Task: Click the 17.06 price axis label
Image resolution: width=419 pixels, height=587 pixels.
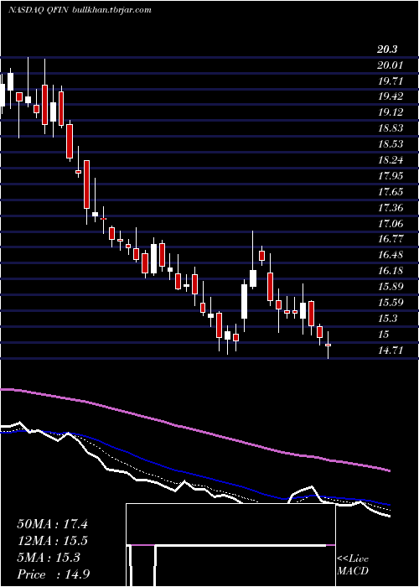Action: tap(391, 224)
